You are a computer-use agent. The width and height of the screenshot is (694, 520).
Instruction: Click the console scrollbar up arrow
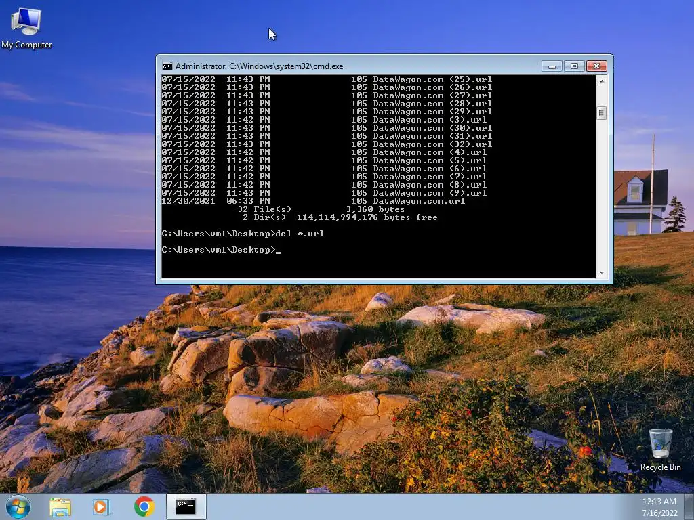602,81
